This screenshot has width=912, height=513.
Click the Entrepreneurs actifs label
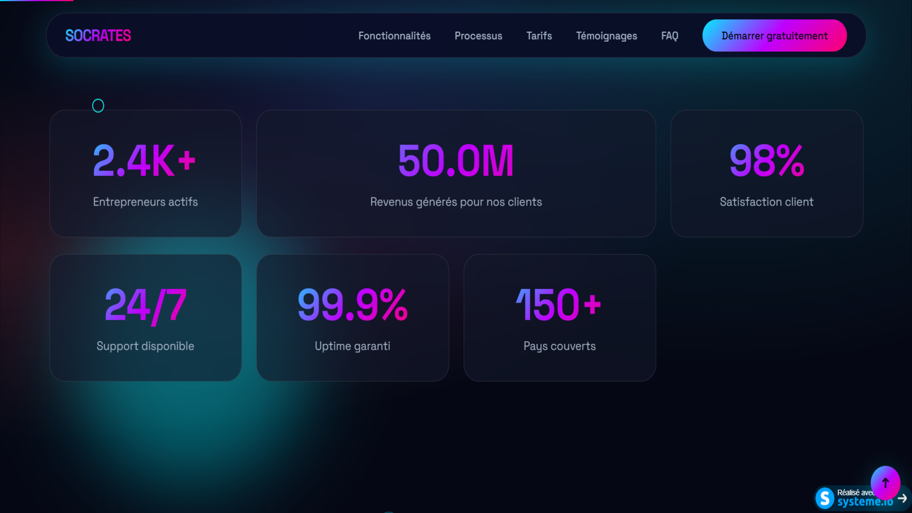145,202
